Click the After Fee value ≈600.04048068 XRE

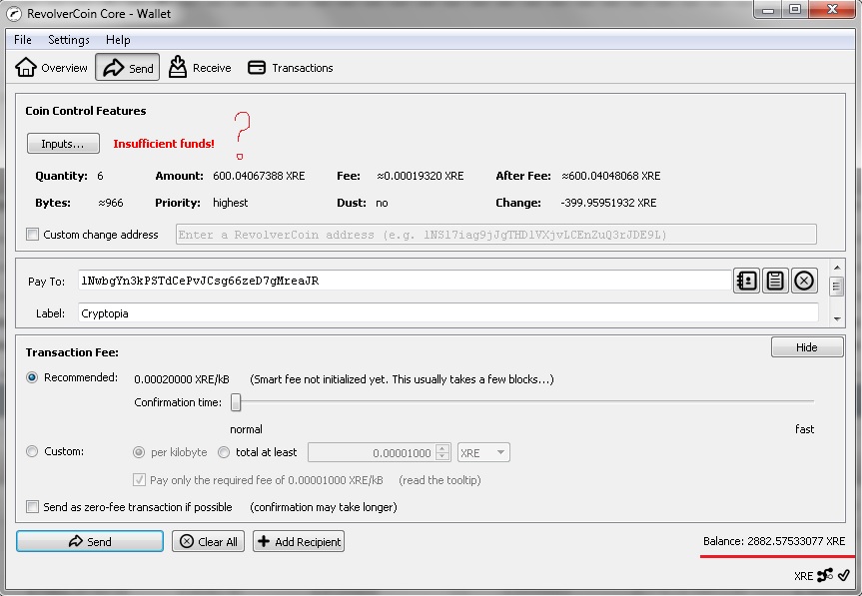[611, 176]
